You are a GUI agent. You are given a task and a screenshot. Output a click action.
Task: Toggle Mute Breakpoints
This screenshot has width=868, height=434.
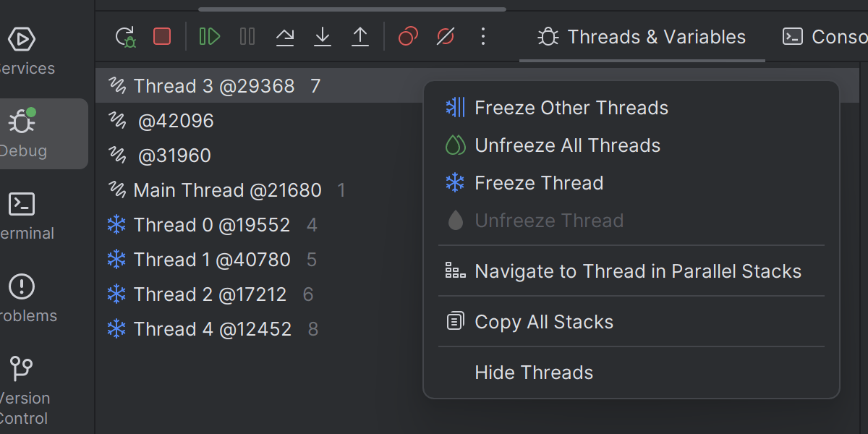[x=446, y=37]
